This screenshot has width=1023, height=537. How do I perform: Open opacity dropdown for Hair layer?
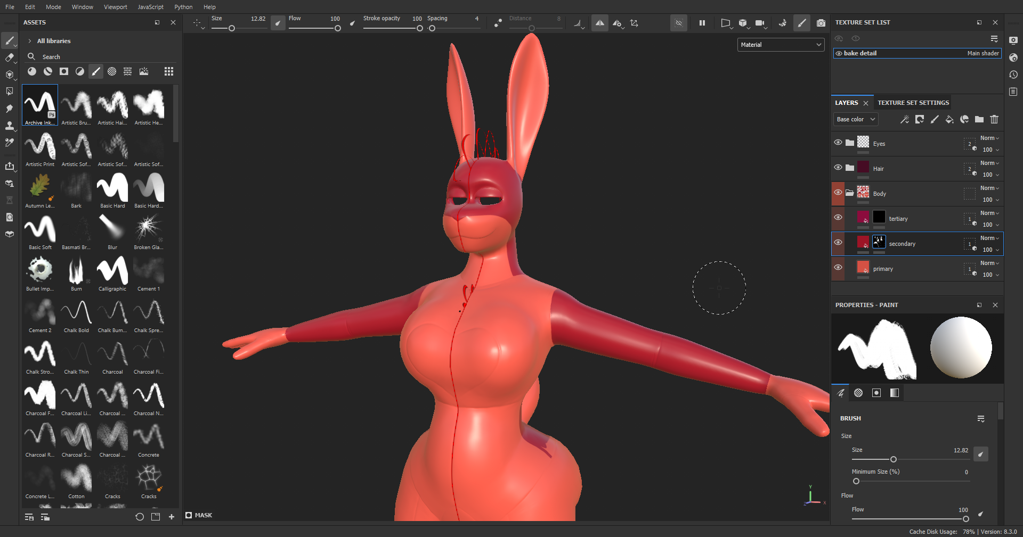[990, 175]
